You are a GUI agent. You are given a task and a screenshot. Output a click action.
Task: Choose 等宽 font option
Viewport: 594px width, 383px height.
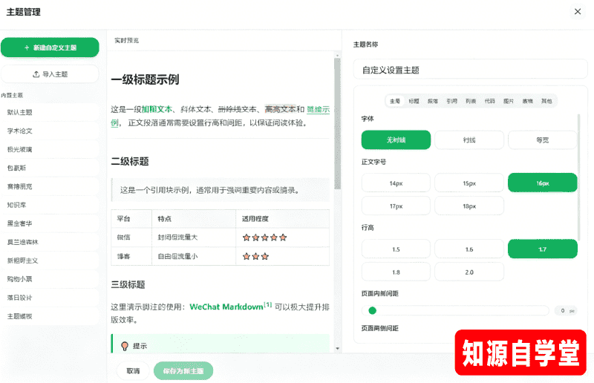[x=542, y=140]
